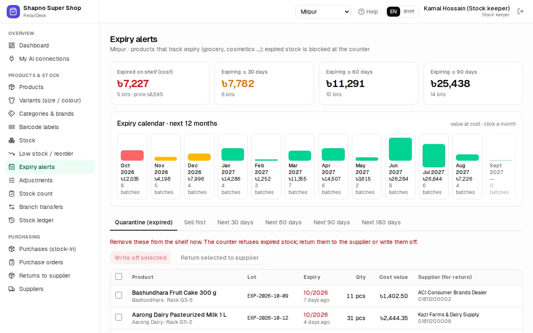Open Help from the top bar

[x=368, y=12]
